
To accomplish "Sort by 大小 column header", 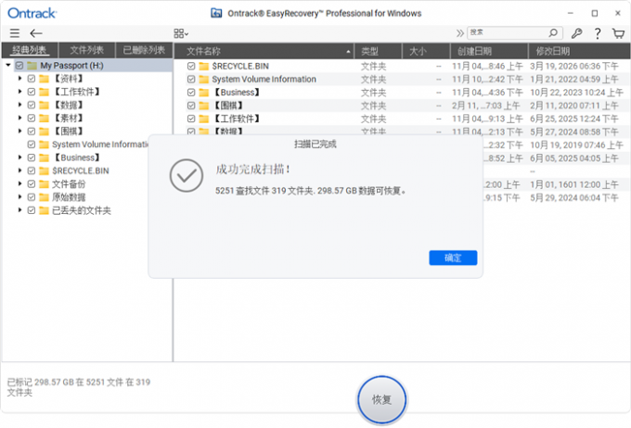I will (x=426, y=51).
